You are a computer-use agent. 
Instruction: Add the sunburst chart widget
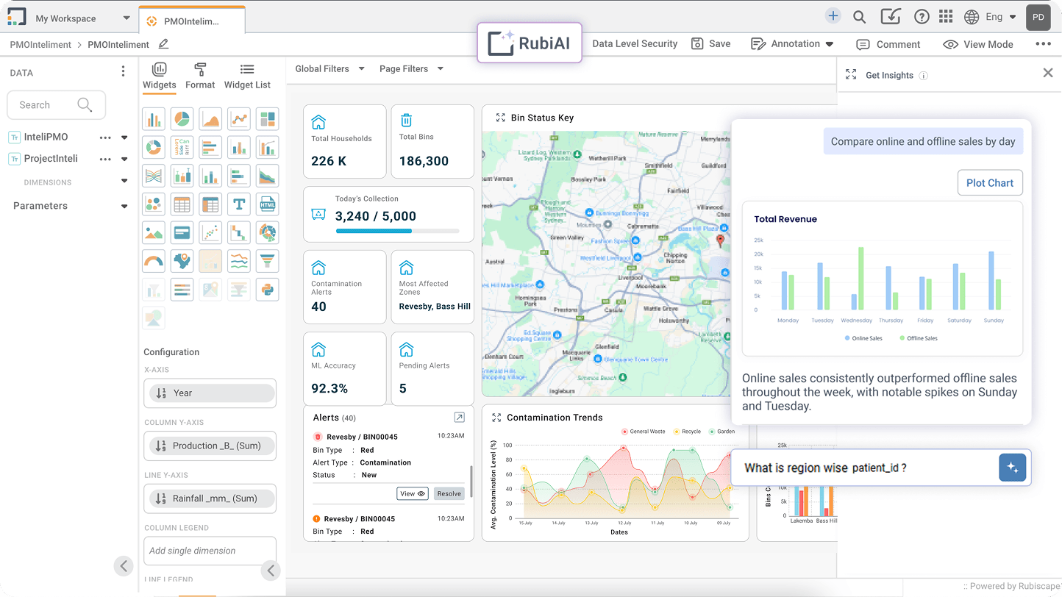pos(268,232)
